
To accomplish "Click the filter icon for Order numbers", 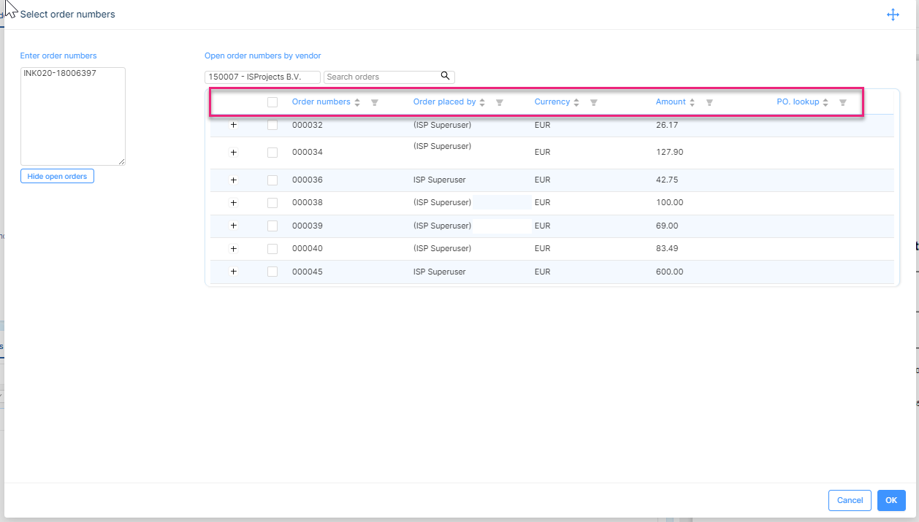I will click(x=375, y=103).
